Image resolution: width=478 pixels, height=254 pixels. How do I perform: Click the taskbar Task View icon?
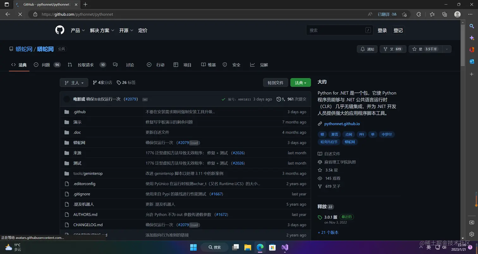[236, 247]
